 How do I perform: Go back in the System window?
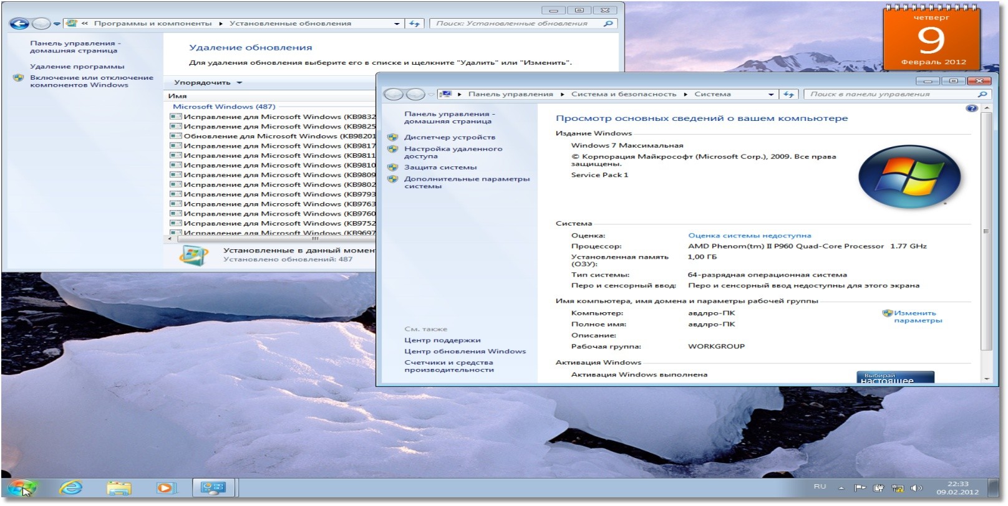coord(394,95)
